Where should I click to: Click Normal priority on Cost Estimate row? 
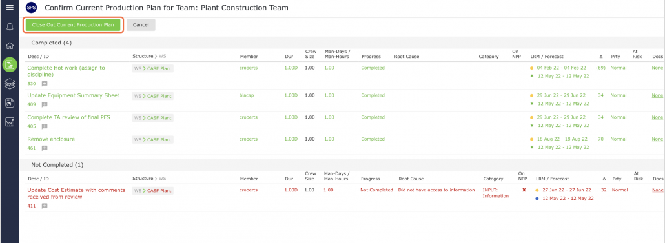click(x=620, y=190)
